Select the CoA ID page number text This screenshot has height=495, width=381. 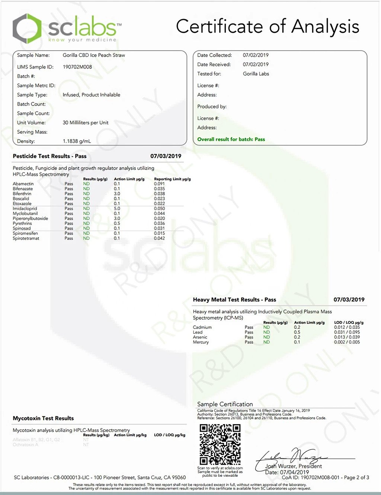click(325, 477)
